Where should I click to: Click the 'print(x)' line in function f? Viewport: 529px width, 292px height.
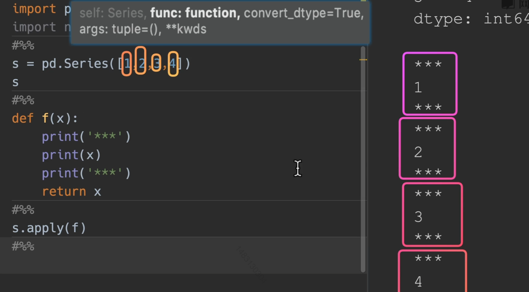pos(71,155)
